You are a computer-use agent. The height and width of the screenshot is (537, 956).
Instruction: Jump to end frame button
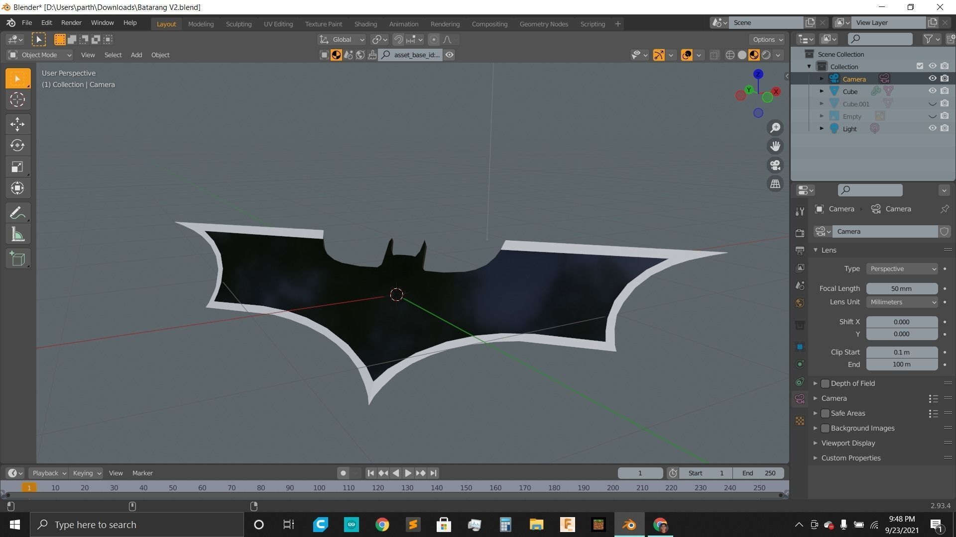[433, 473]
